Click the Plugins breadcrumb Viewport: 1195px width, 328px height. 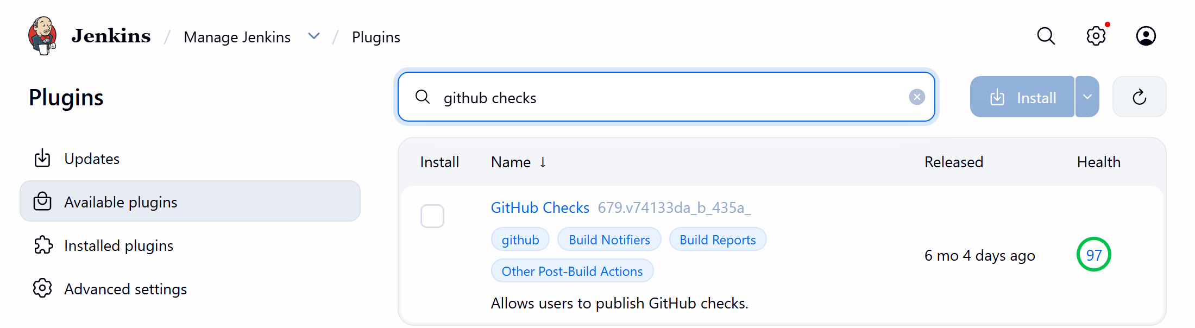pos(376,37)
